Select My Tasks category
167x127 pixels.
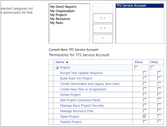coord(57,23)
